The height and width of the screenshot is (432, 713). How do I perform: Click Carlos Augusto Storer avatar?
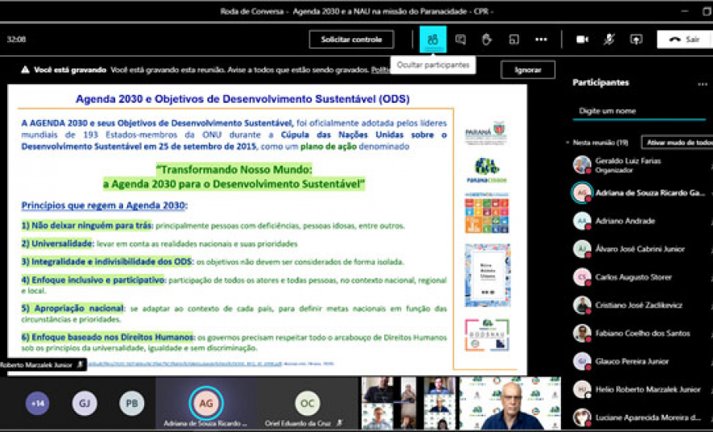click(581, 277)
